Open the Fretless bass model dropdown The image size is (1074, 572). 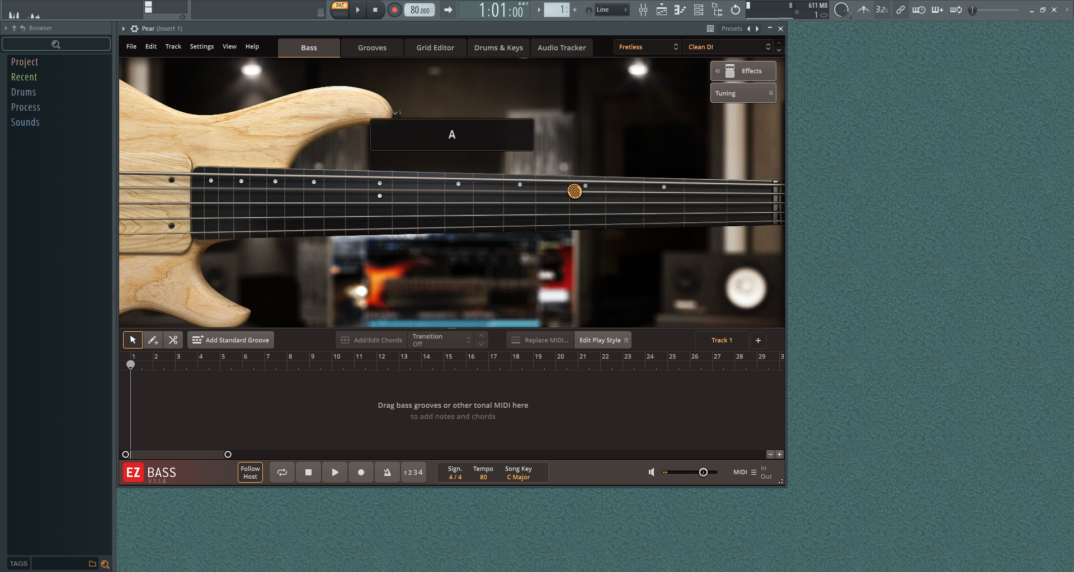647,47
